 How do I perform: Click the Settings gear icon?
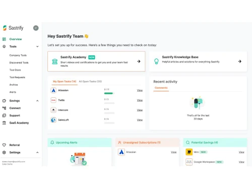[x=4, y=152]
